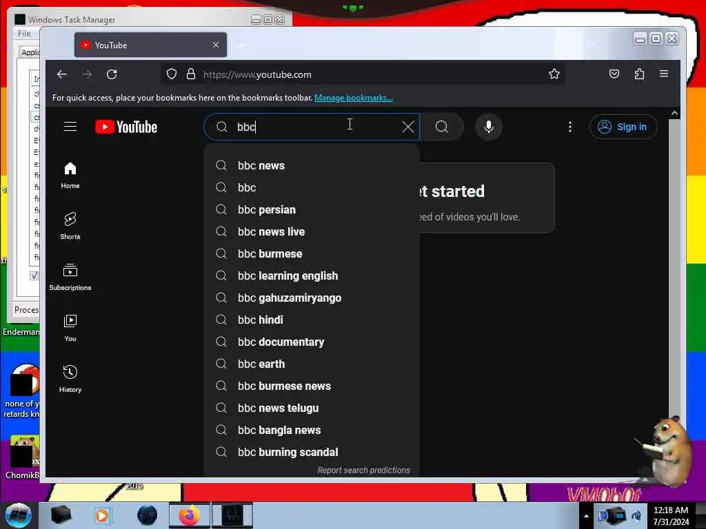Click the URL address bar
This screenshot has height=529, width=706.
pos(363,74)
